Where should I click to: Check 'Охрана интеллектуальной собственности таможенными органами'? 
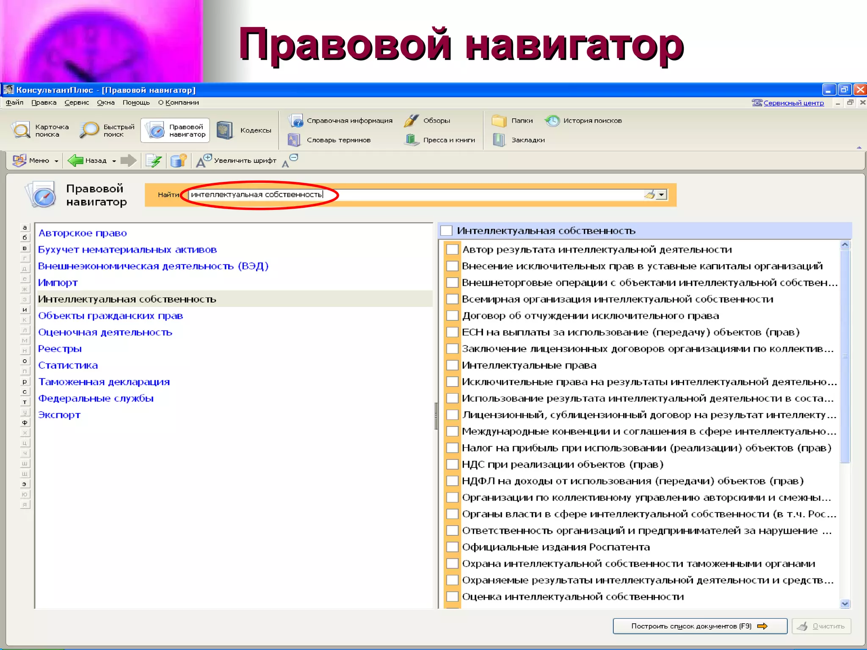tap(452, 563)
